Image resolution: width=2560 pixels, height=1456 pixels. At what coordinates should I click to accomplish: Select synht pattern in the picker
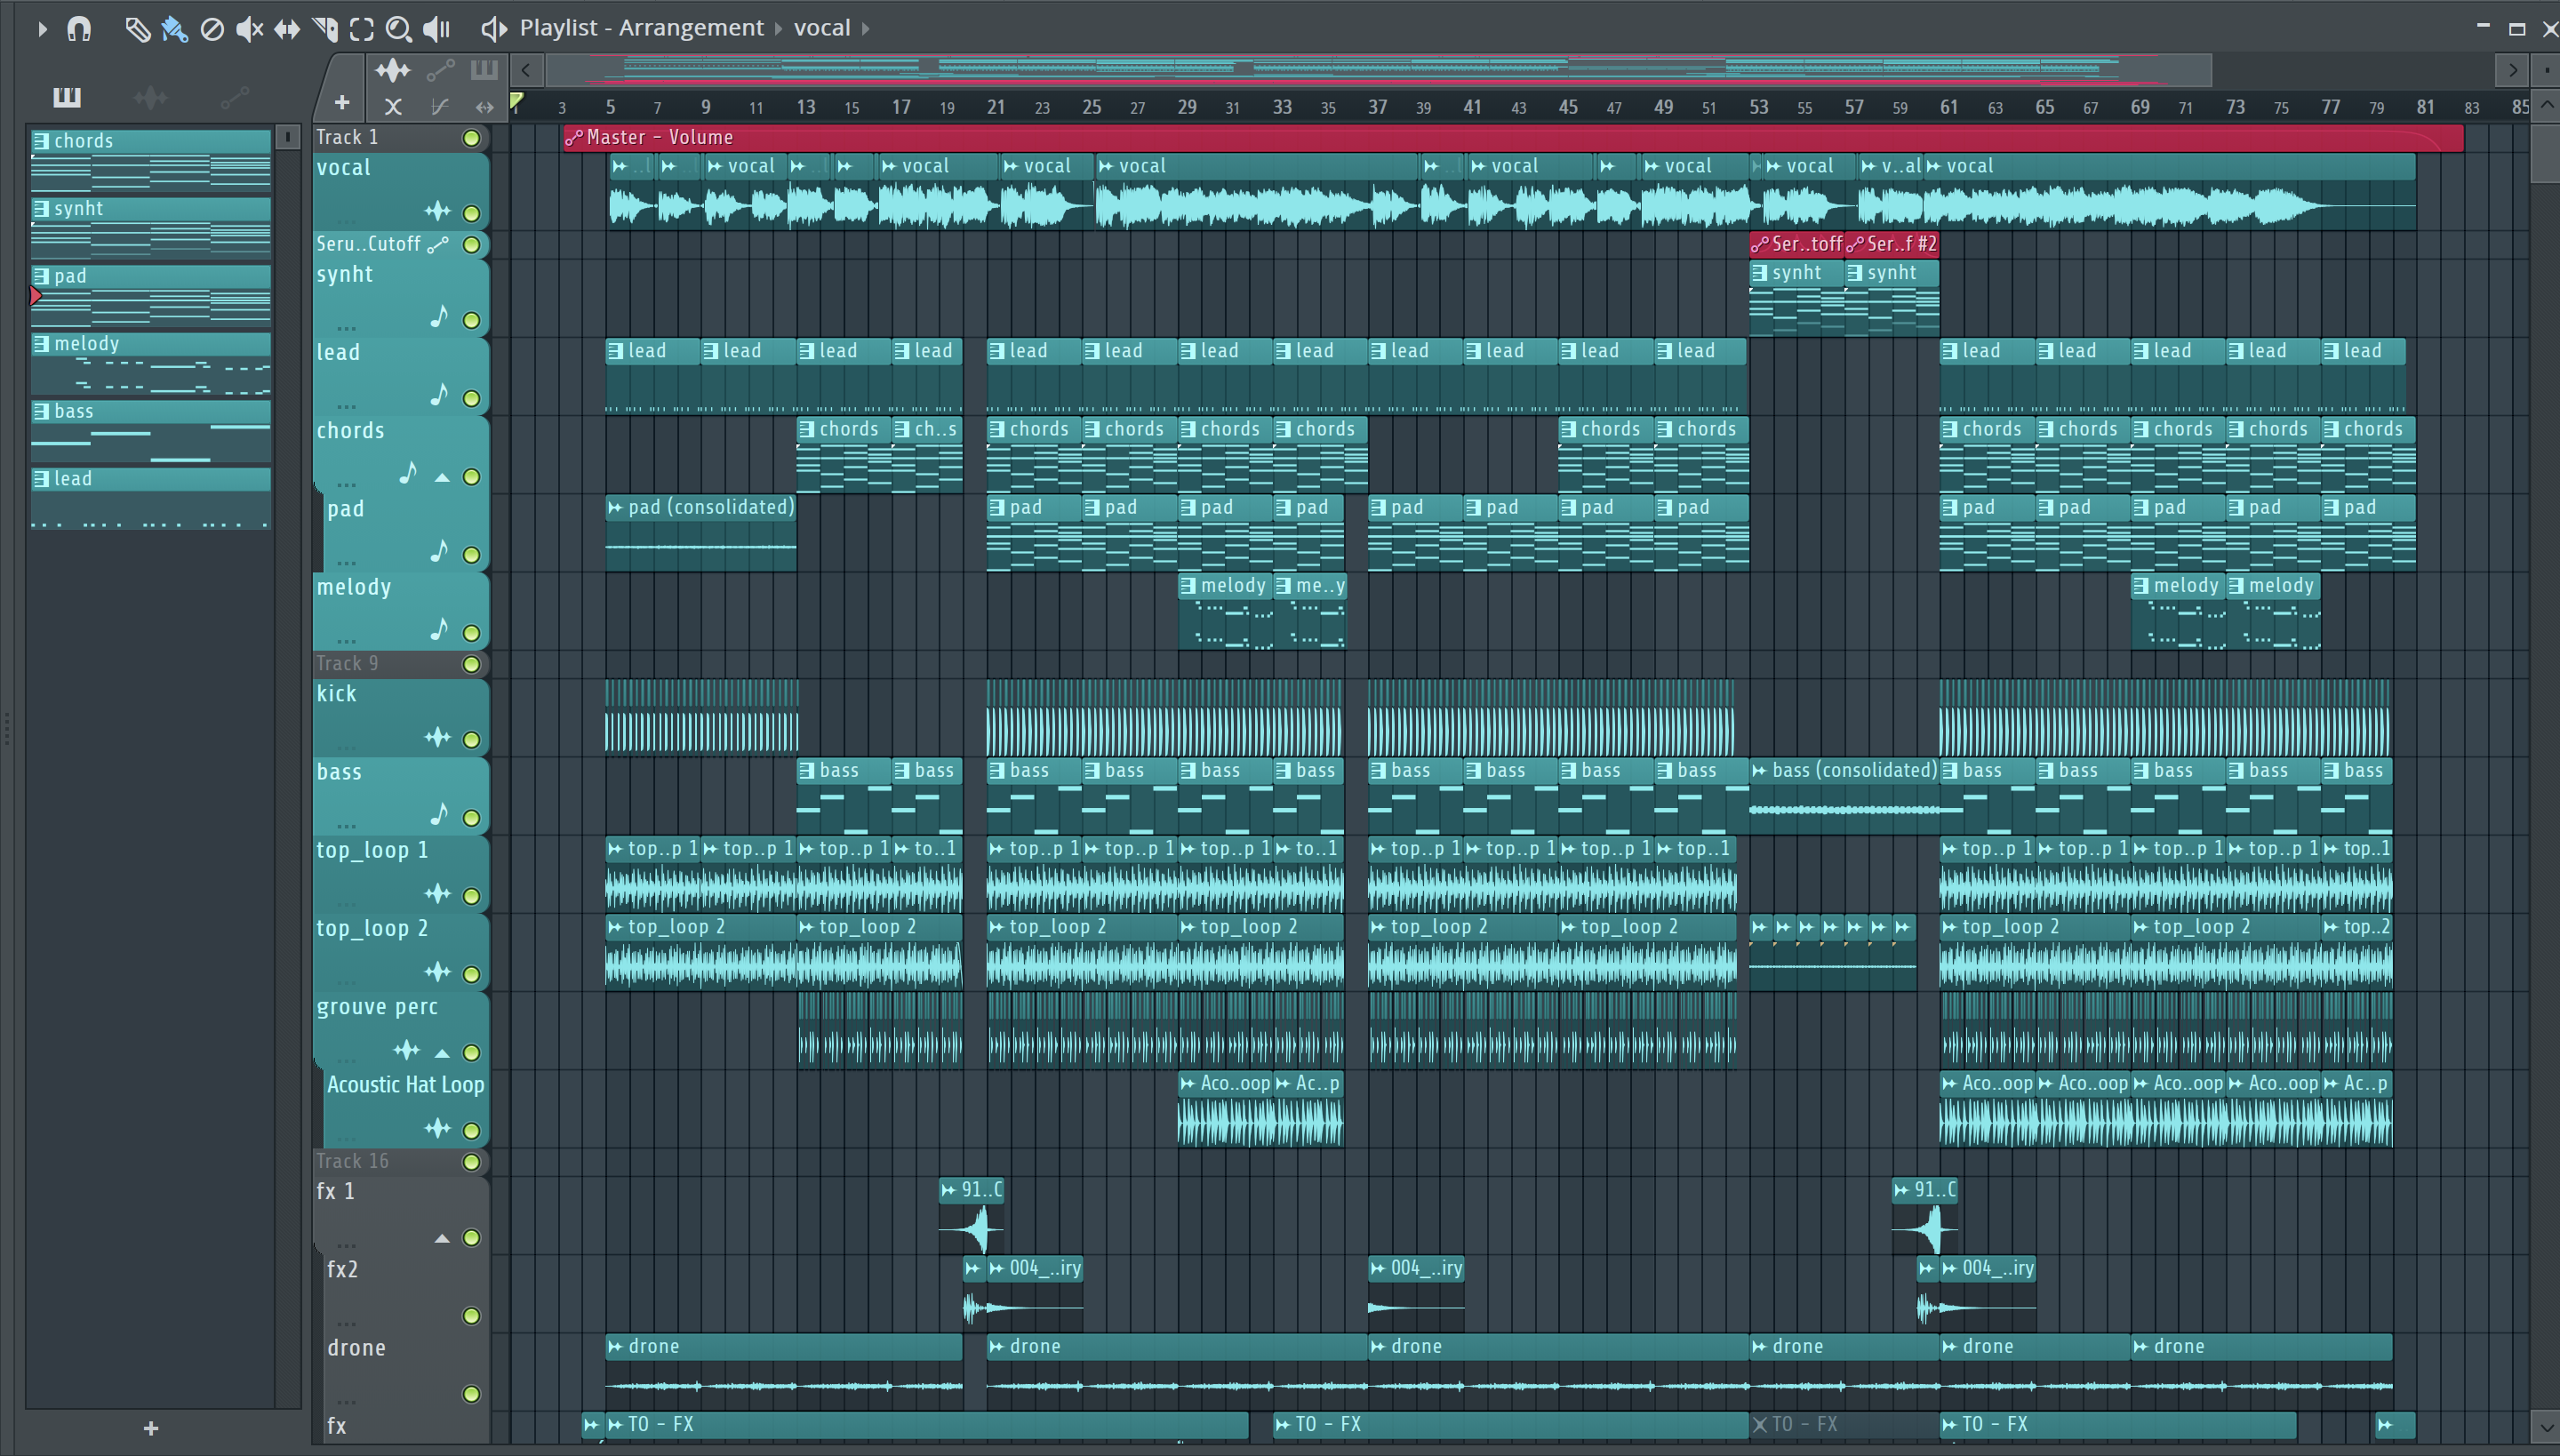151,227
